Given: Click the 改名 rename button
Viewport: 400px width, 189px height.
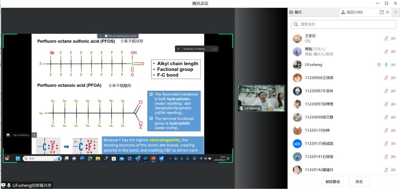Looking at the screenshot, I should tap(359, 182).
